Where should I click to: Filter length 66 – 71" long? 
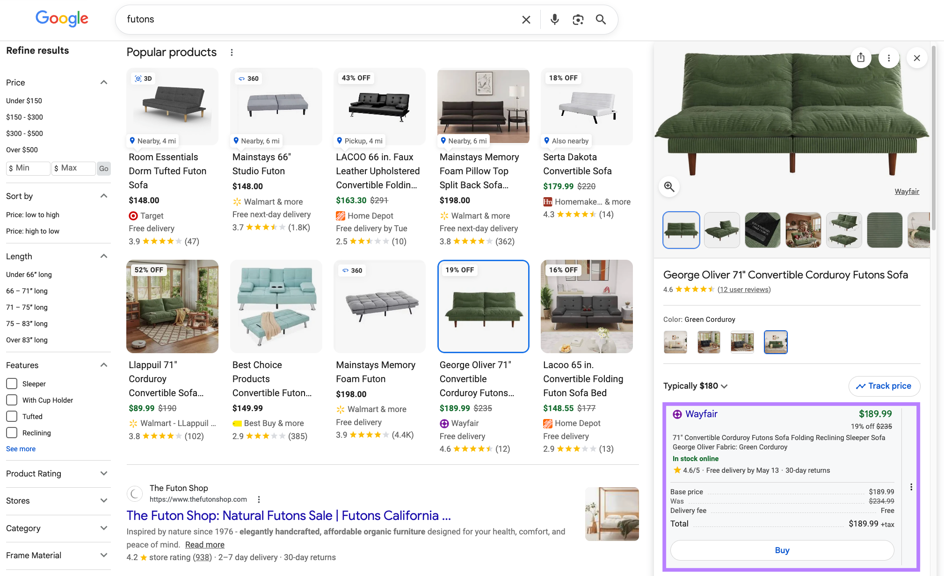(27, 291)
